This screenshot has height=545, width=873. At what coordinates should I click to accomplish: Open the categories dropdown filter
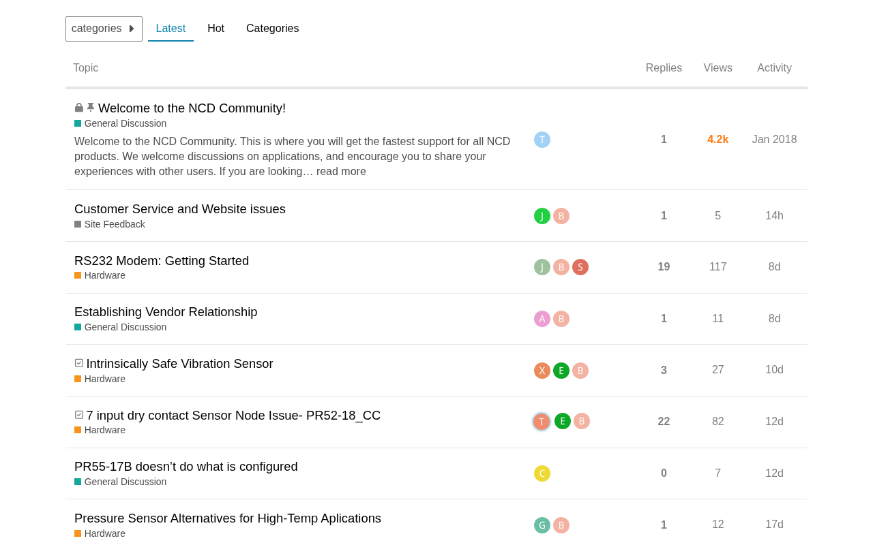pyautogui.click(x=104, y=29)
